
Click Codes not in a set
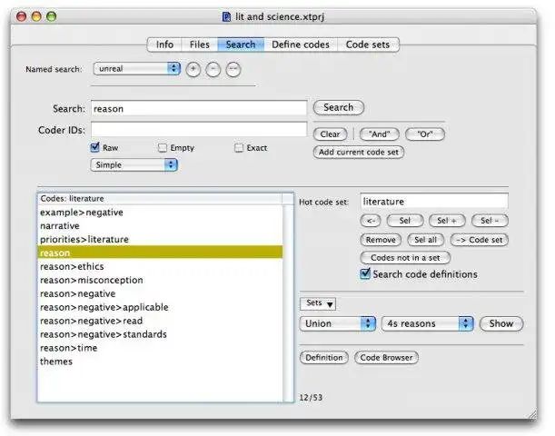tap(405, 258)
